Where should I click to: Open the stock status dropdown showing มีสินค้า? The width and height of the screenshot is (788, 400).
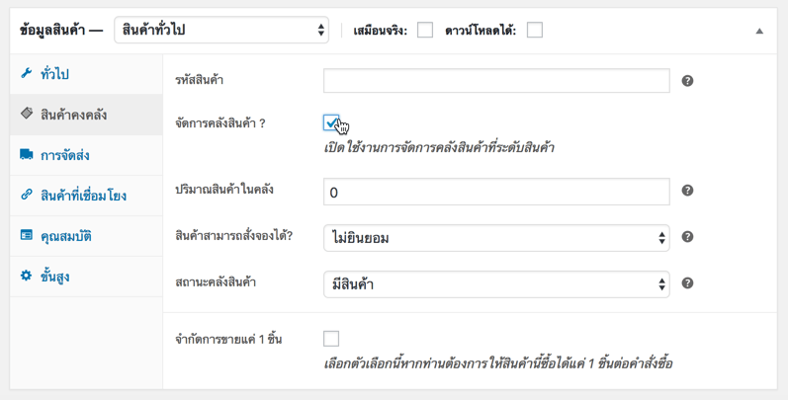tap(496, 284)
